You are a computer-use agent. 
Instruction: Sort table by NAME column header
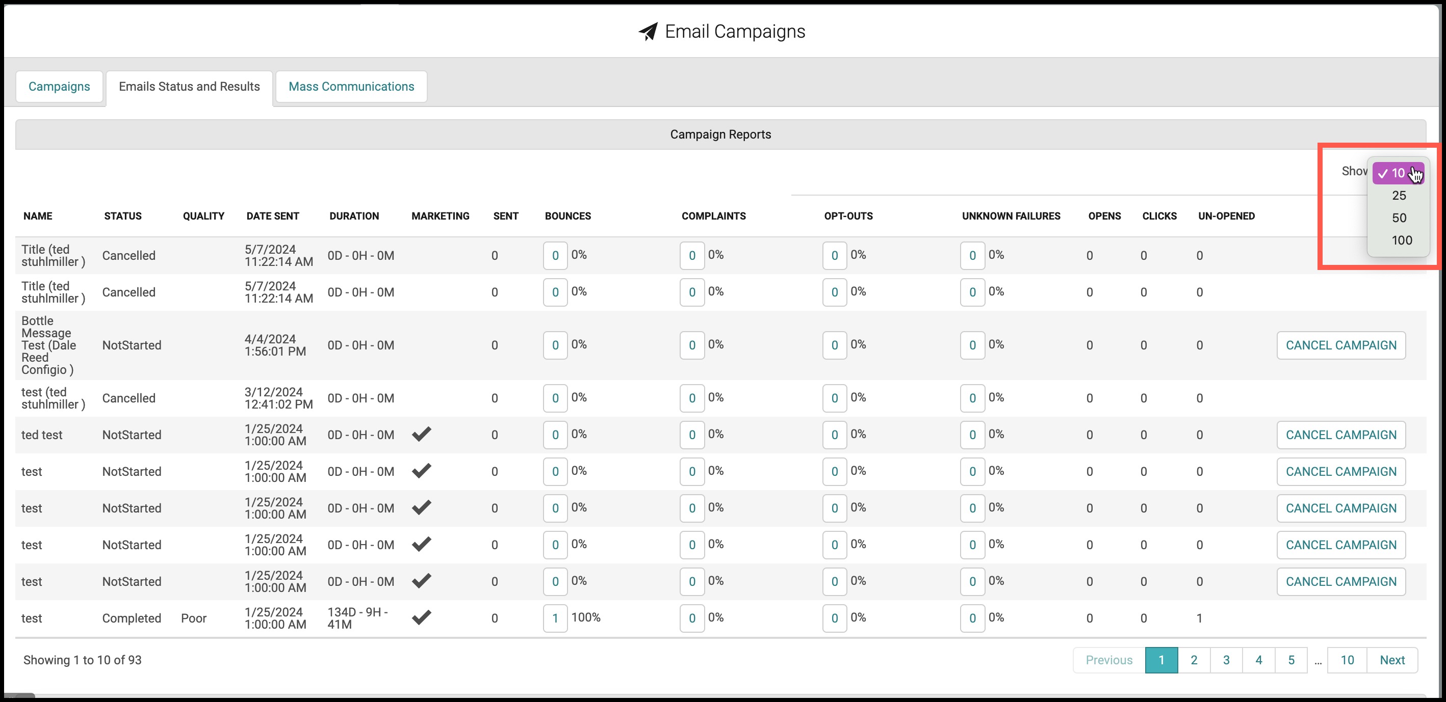click(38, 216)
